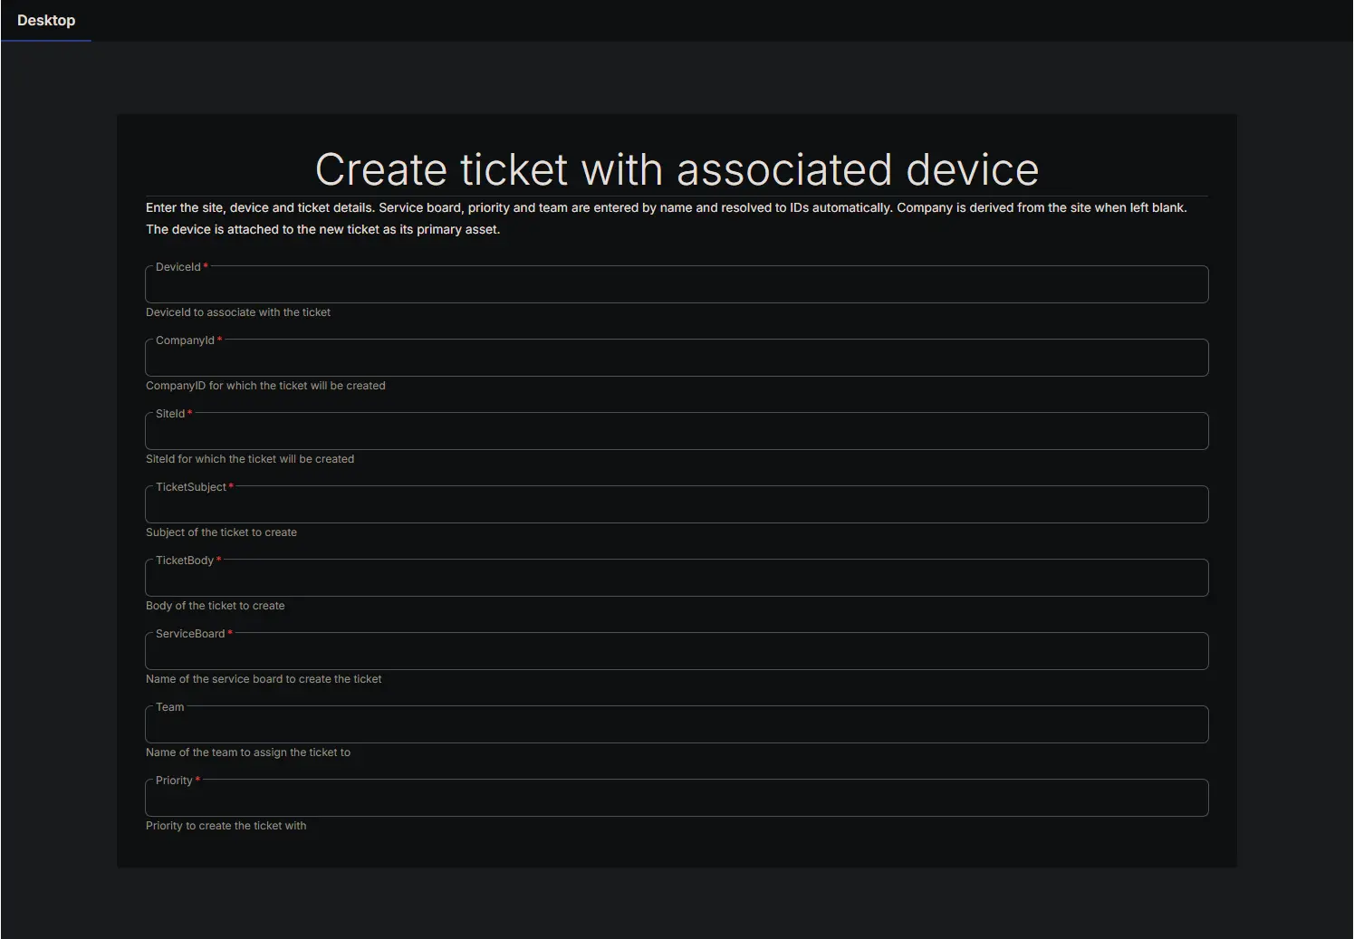Click 'Name of the service board' helper text
Image resolution: width=1354 pixels, height=939 pixels.
264,679
